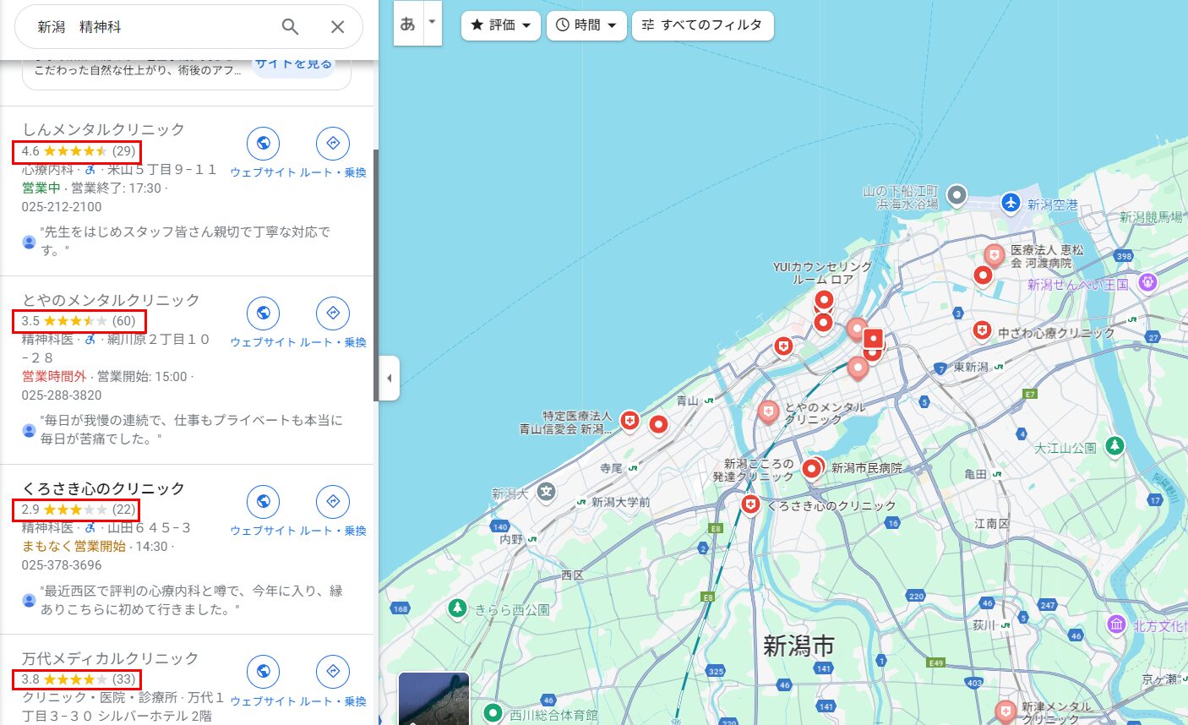
Task: Click the 新潟せんべい王国 marker
Action: coord(1147,282)
